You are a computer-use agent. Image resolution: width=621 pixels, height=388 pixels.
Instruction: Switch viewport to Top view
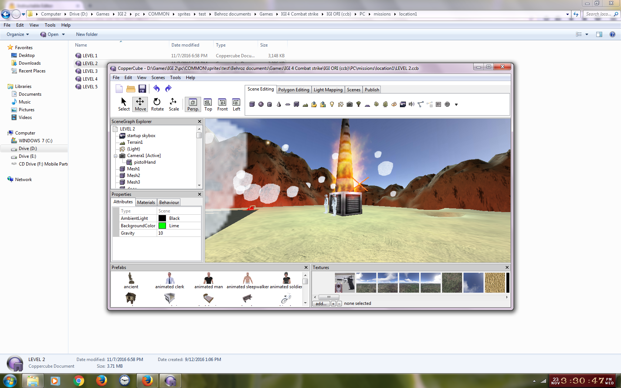208,104
